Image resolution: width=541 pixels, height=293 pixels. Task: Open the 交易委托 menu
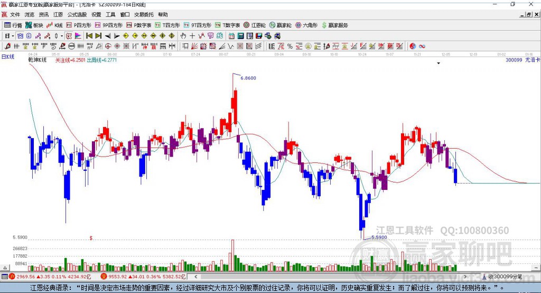(x=144, y=14)
